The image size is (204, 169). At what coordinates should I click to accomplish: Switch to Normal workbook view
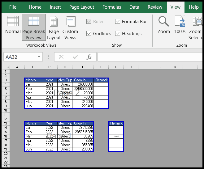pyautogui.click(x=13, y=25)
